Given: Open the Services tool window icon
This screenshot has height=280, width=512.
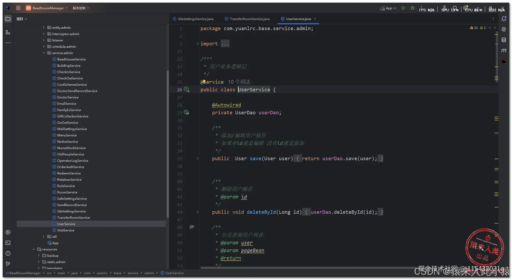Looking at the screenshot, I should point(8,232).
